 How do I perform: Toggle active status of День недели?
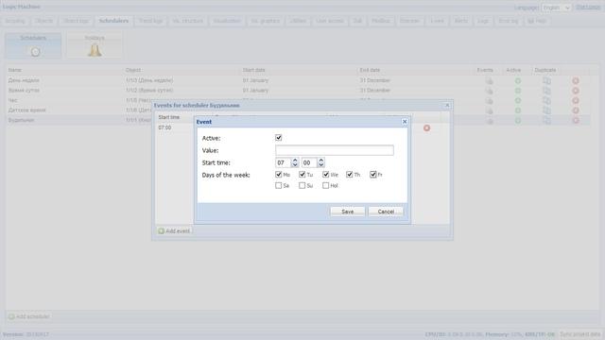tap(518, 81)
